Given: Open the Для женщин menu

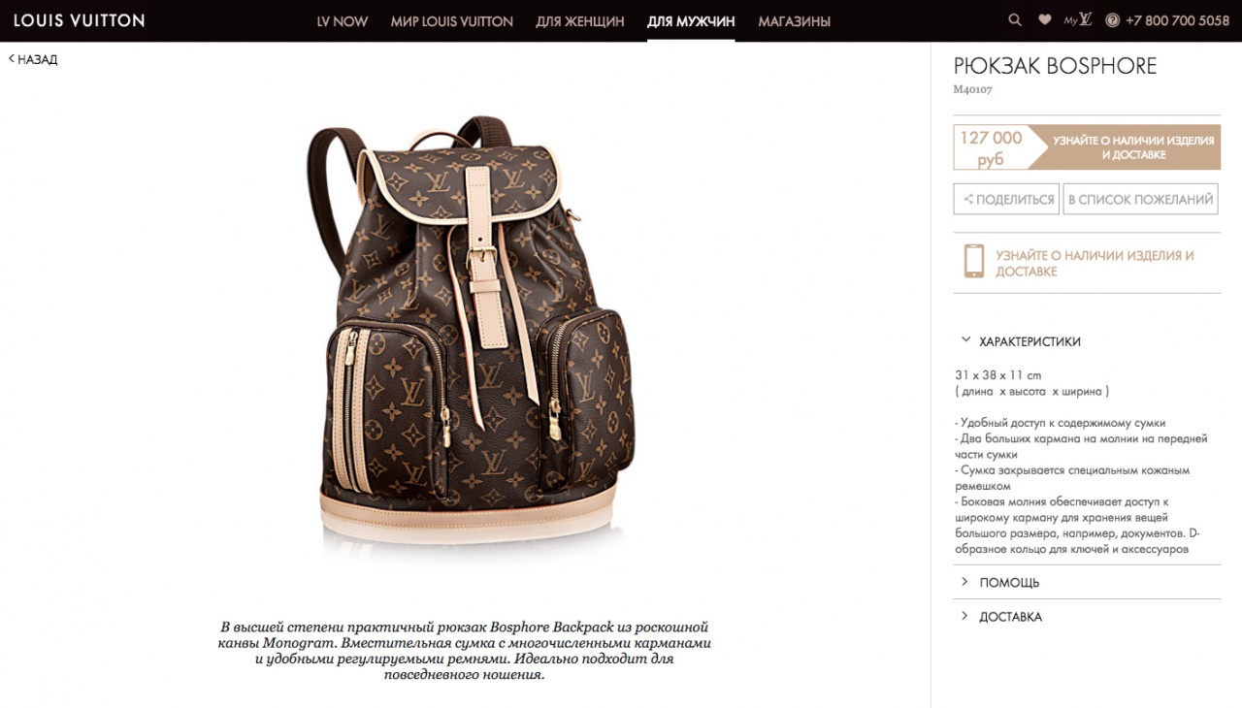Looking at the screenshot, I should (x=580, y=21).
